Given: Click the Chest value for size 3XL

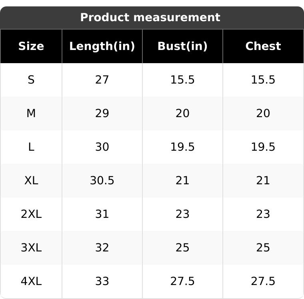Looking at the screenshot, I should tap(263, 248).
